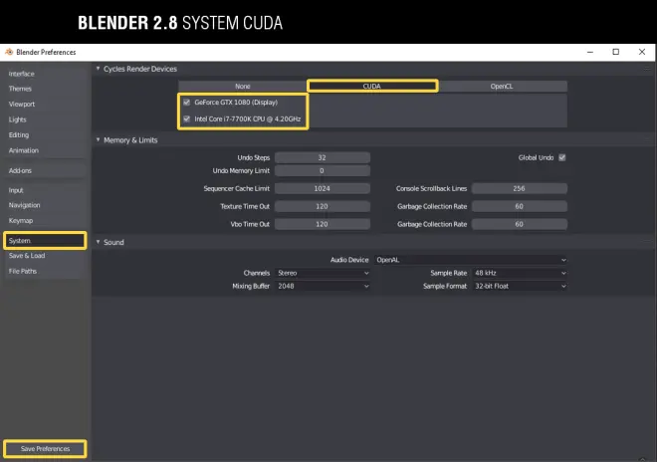The width and height of the screenshot is (657, 462).
Task: Open the Add-ons preferences section
Action: click(45, 170)
